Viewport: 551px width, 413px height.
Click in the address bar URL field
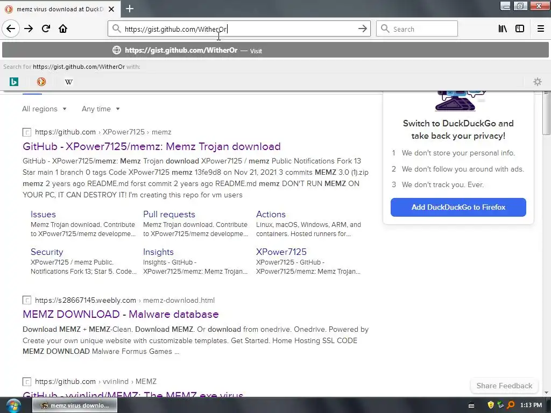[239, 29]
